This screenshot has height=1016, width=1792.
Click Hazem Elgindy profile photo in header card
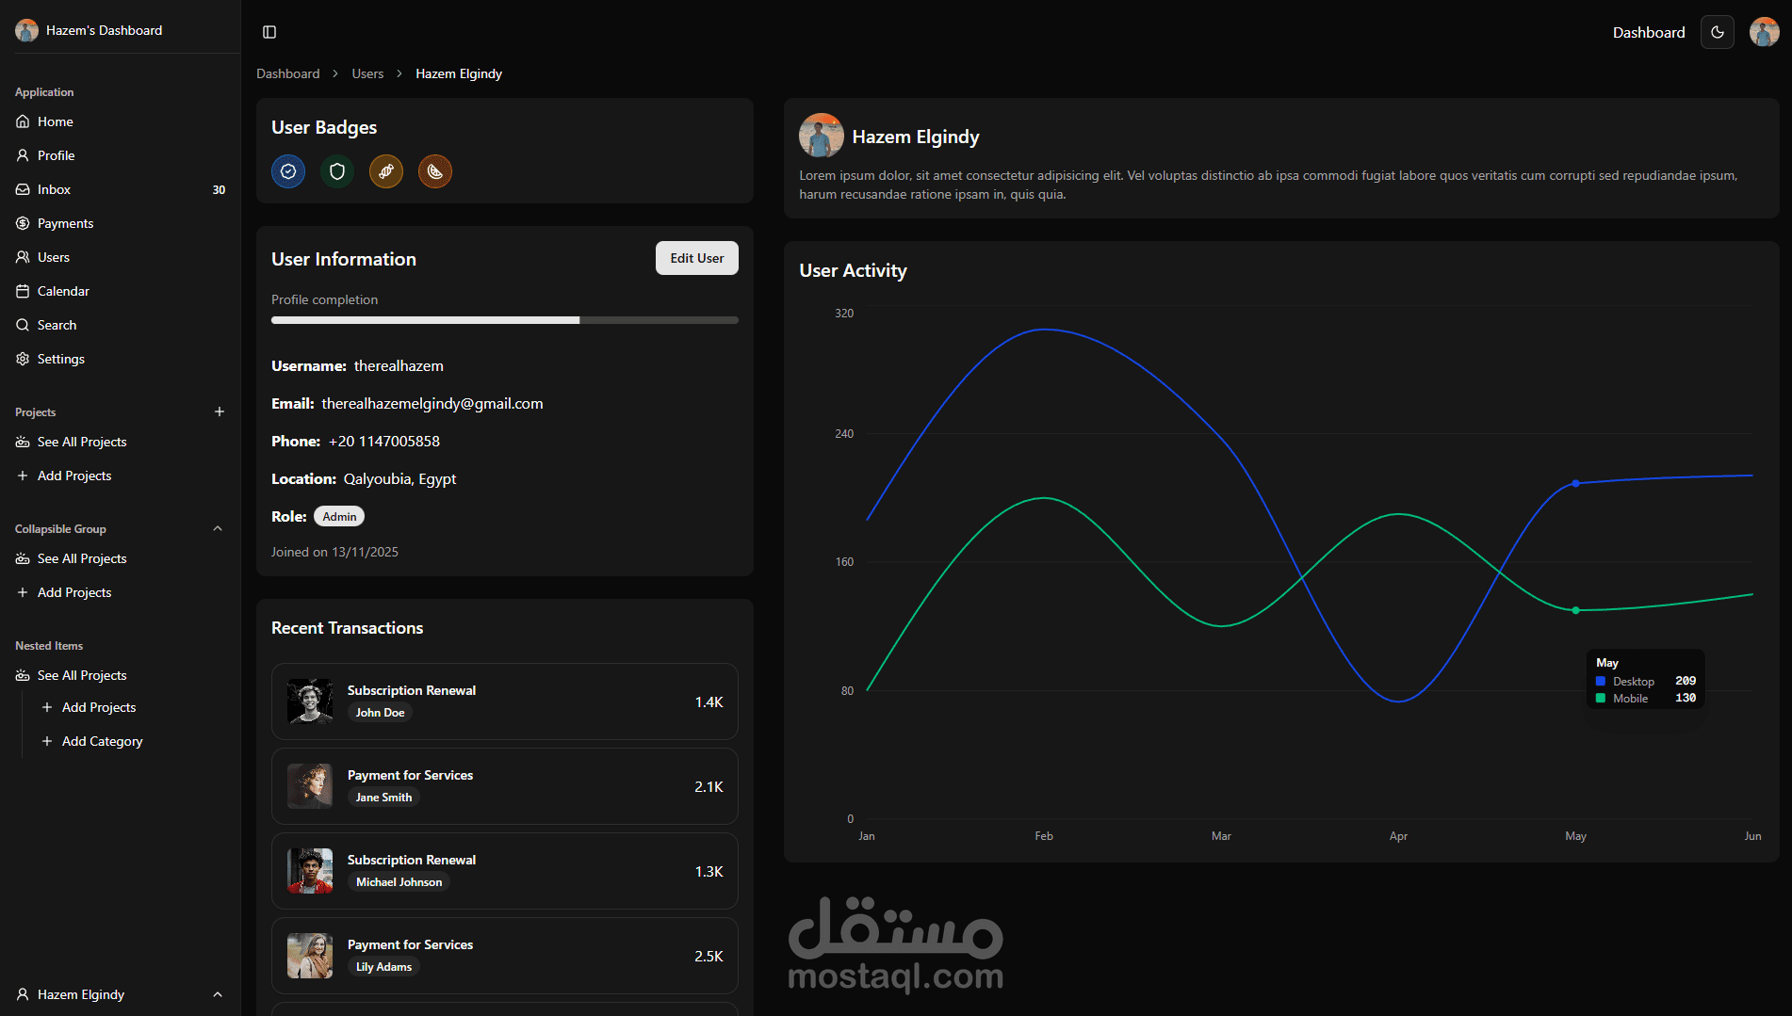click(822, 136)
